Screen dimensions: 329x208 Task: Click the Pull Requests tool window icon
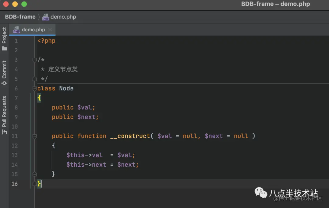point(4,132)
